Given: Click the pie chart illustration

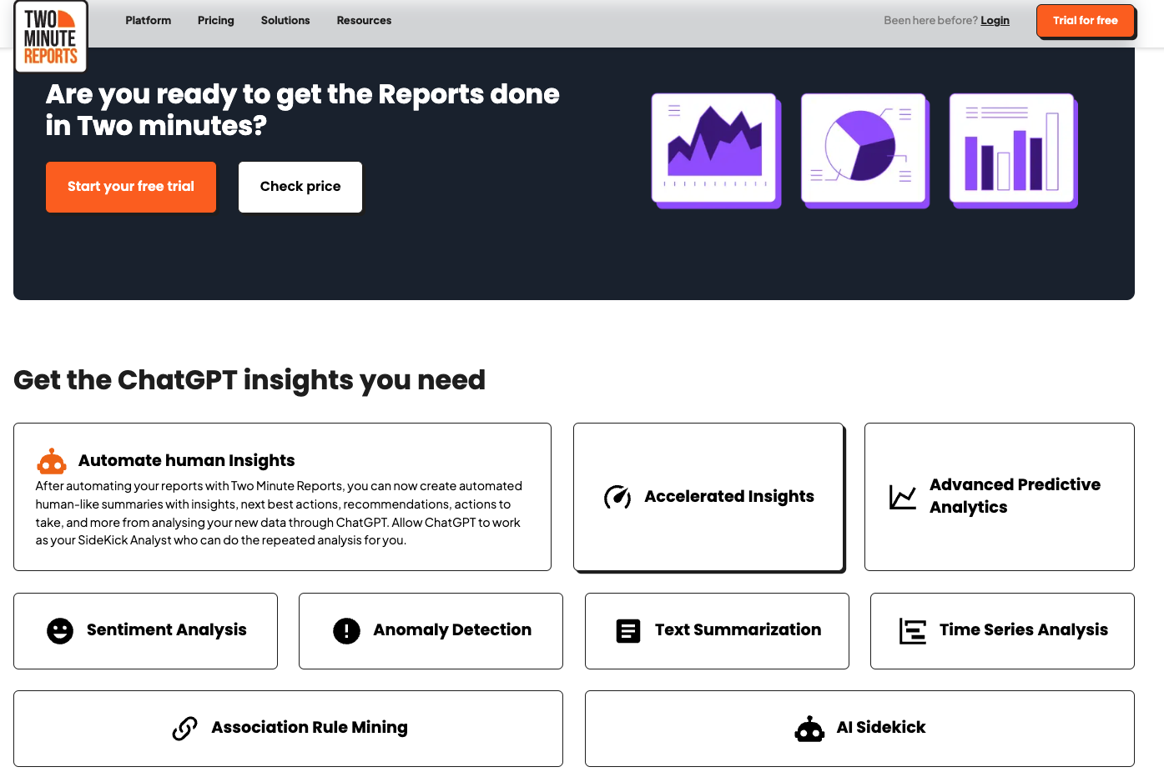Looking at the screenshot, I should click(x=864, y=150).
